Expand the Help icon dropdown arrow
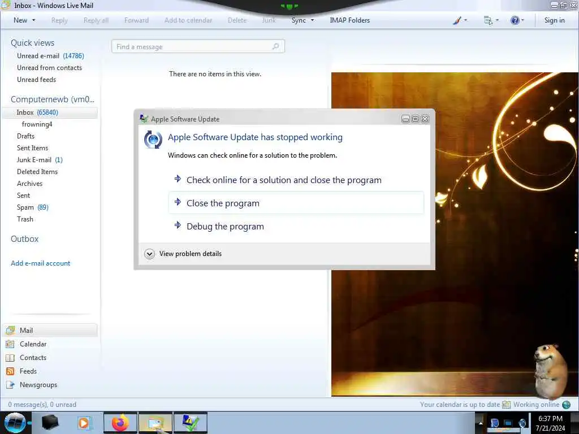This screenshot has width=579, height=434. pos(522,20)
